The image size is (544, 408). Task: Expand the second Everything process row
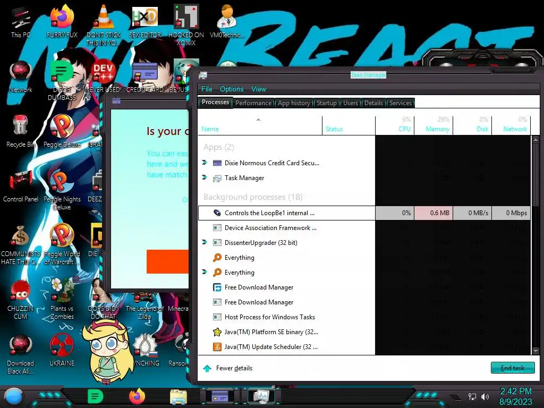205,272
